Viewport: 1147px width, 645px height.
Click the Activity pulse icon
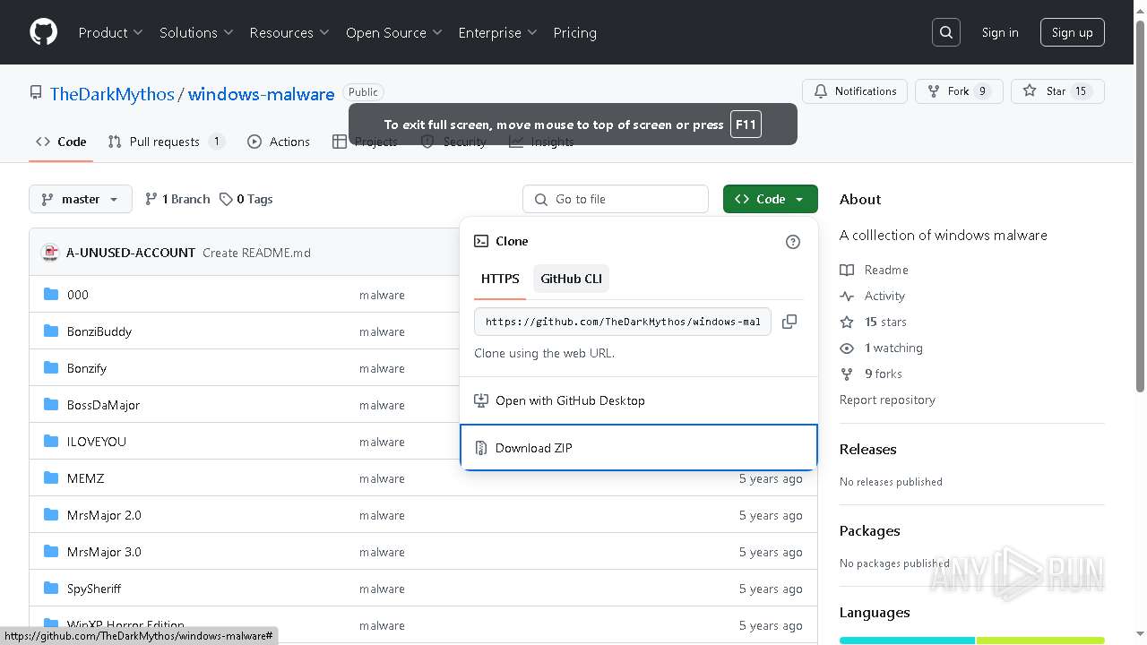[847, 296]
